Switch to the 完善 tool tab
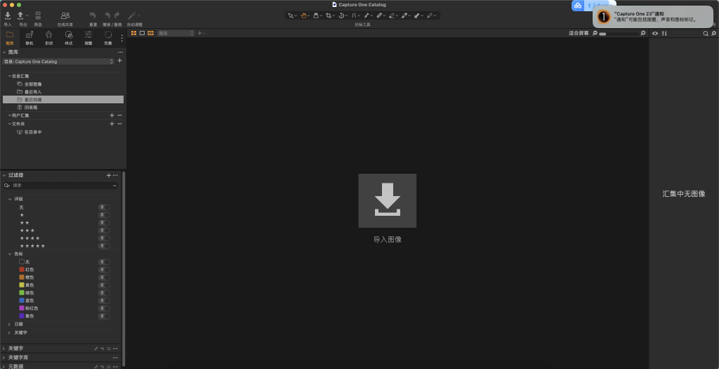Image resolution: width=719 pixels, height=369 pixels. point(107,38)
